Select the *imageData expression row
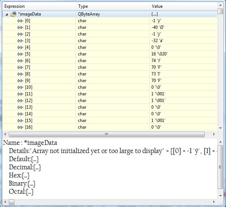The height and width of the screenshot is (207, 226). [110, 14]
